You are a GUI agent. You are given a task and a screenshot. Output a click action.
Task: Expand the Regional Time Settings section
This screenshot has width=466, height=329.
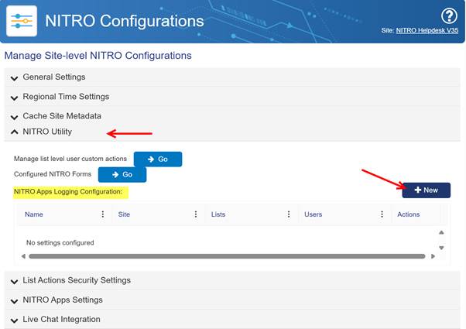click(x=65, y=97)
